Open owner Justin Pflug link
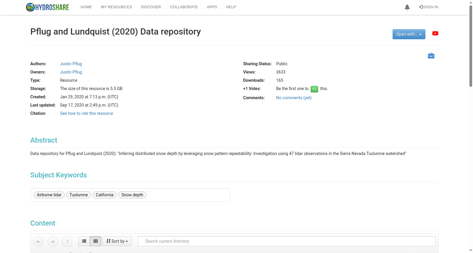The image size is (473, 253). 71,72
